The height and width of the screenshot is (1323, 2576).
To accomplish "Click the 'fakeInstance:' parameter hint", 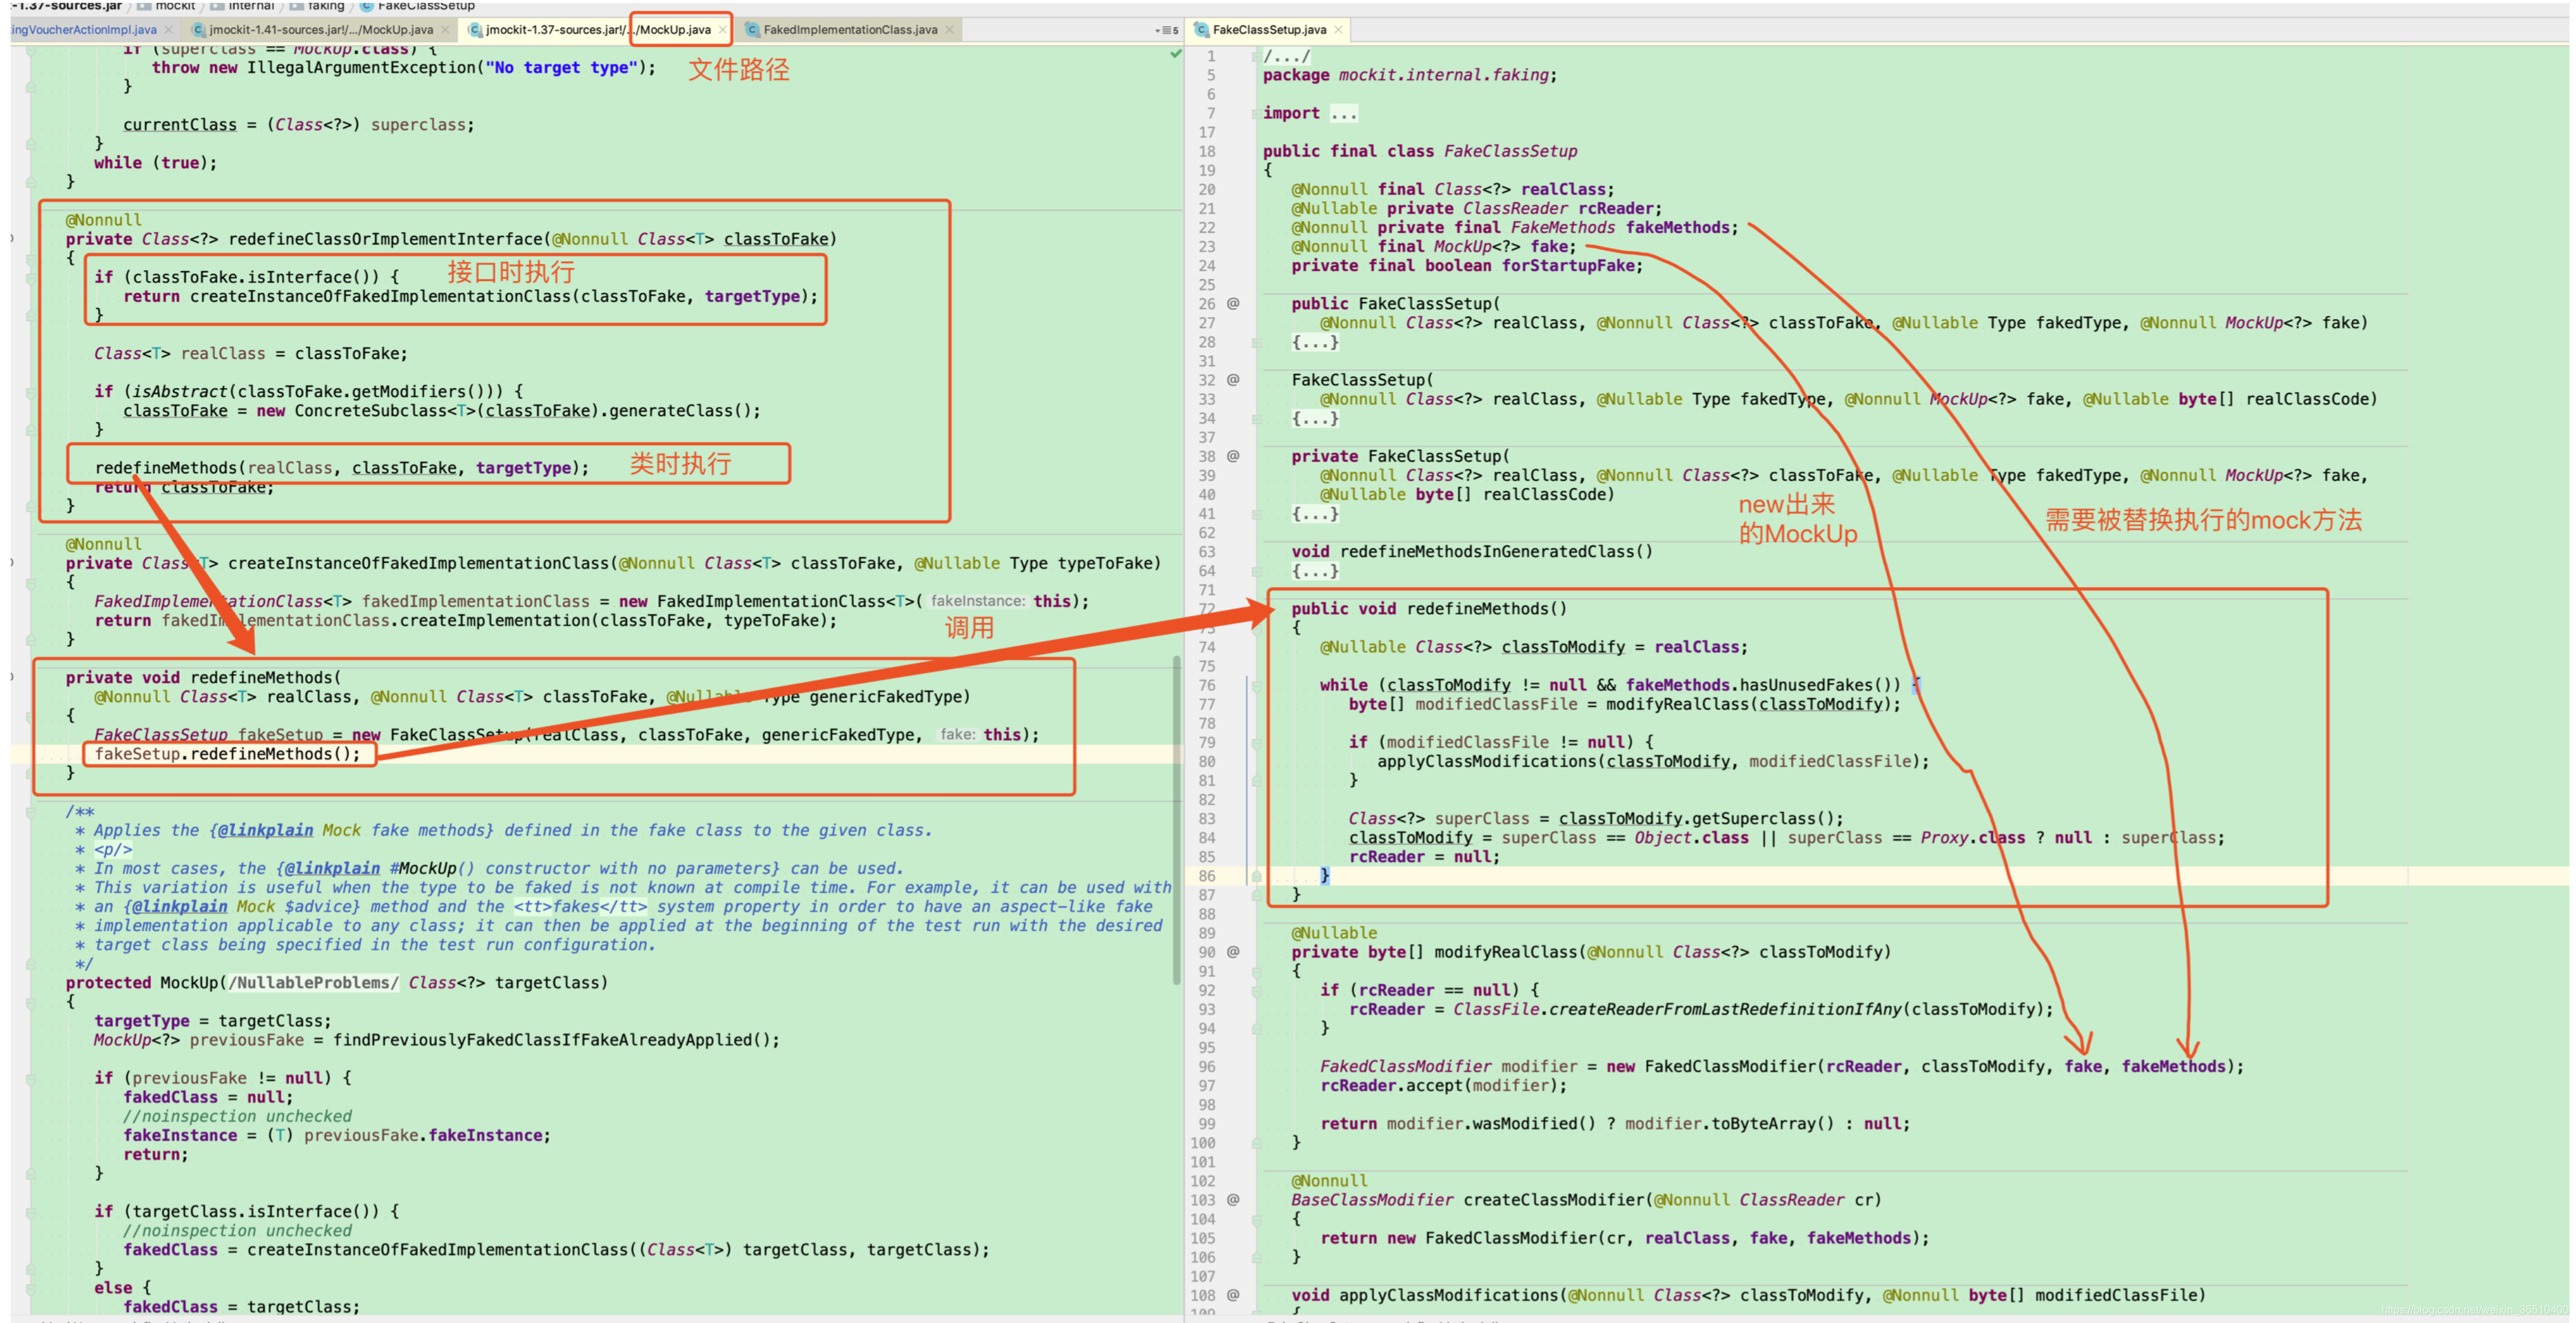I will pos(977,601).
